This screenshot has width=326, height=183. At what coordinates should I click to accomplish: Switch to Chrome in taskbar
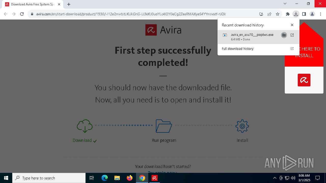coord(142,178)
